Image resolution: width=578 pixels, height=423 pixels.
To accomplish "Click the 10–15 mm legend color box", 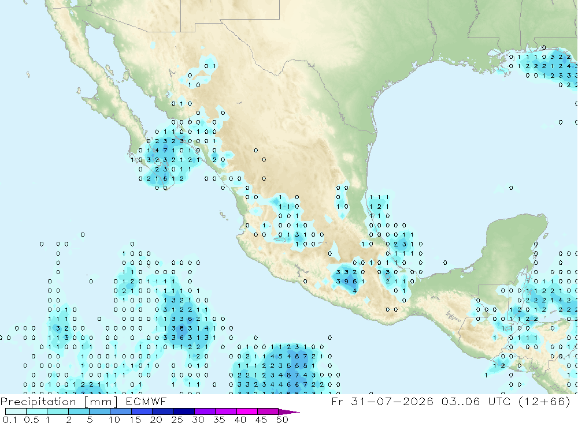I will pos(121,411).
